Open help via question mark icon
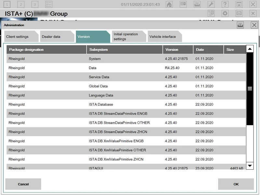Screen dimensions: 260x195 225,4
